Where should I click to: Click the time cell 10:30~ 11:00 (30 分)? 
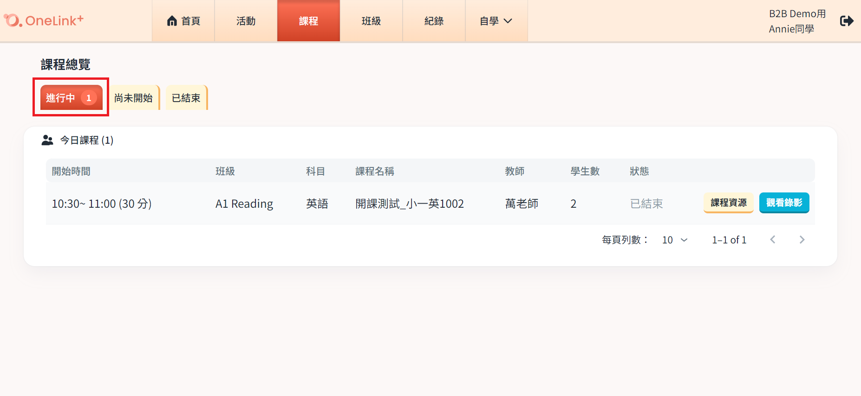102,204
